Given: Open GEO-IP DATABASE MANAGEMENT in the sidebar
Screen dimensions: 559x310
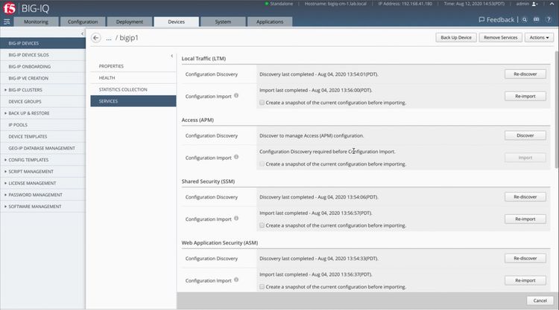Looking at the screenshot, I should (42, 148).
